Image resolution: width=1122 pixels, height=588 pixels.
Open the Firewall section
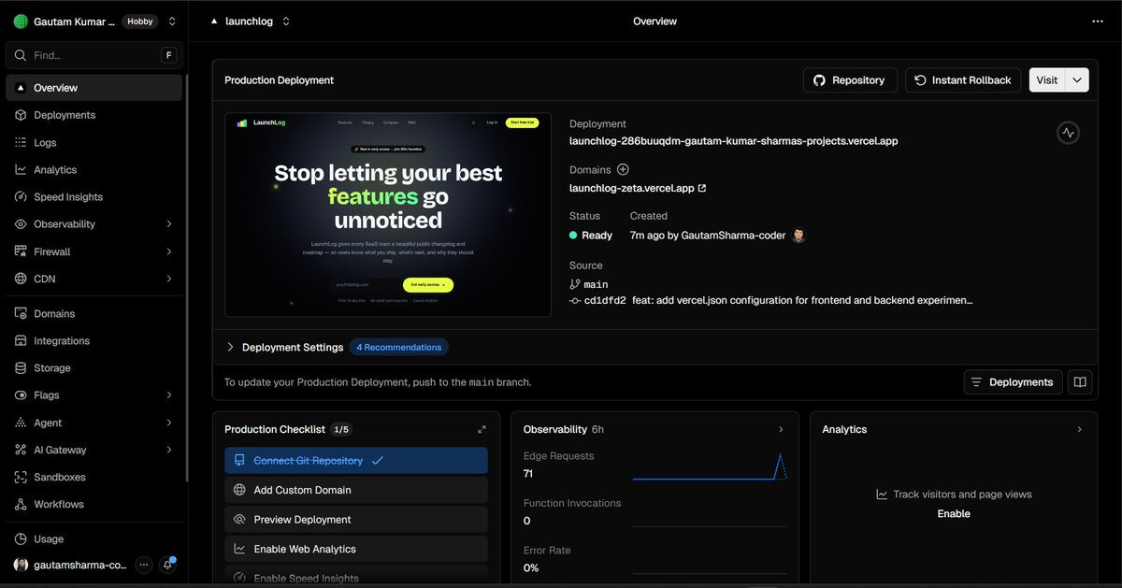click(x=54, y=251)
